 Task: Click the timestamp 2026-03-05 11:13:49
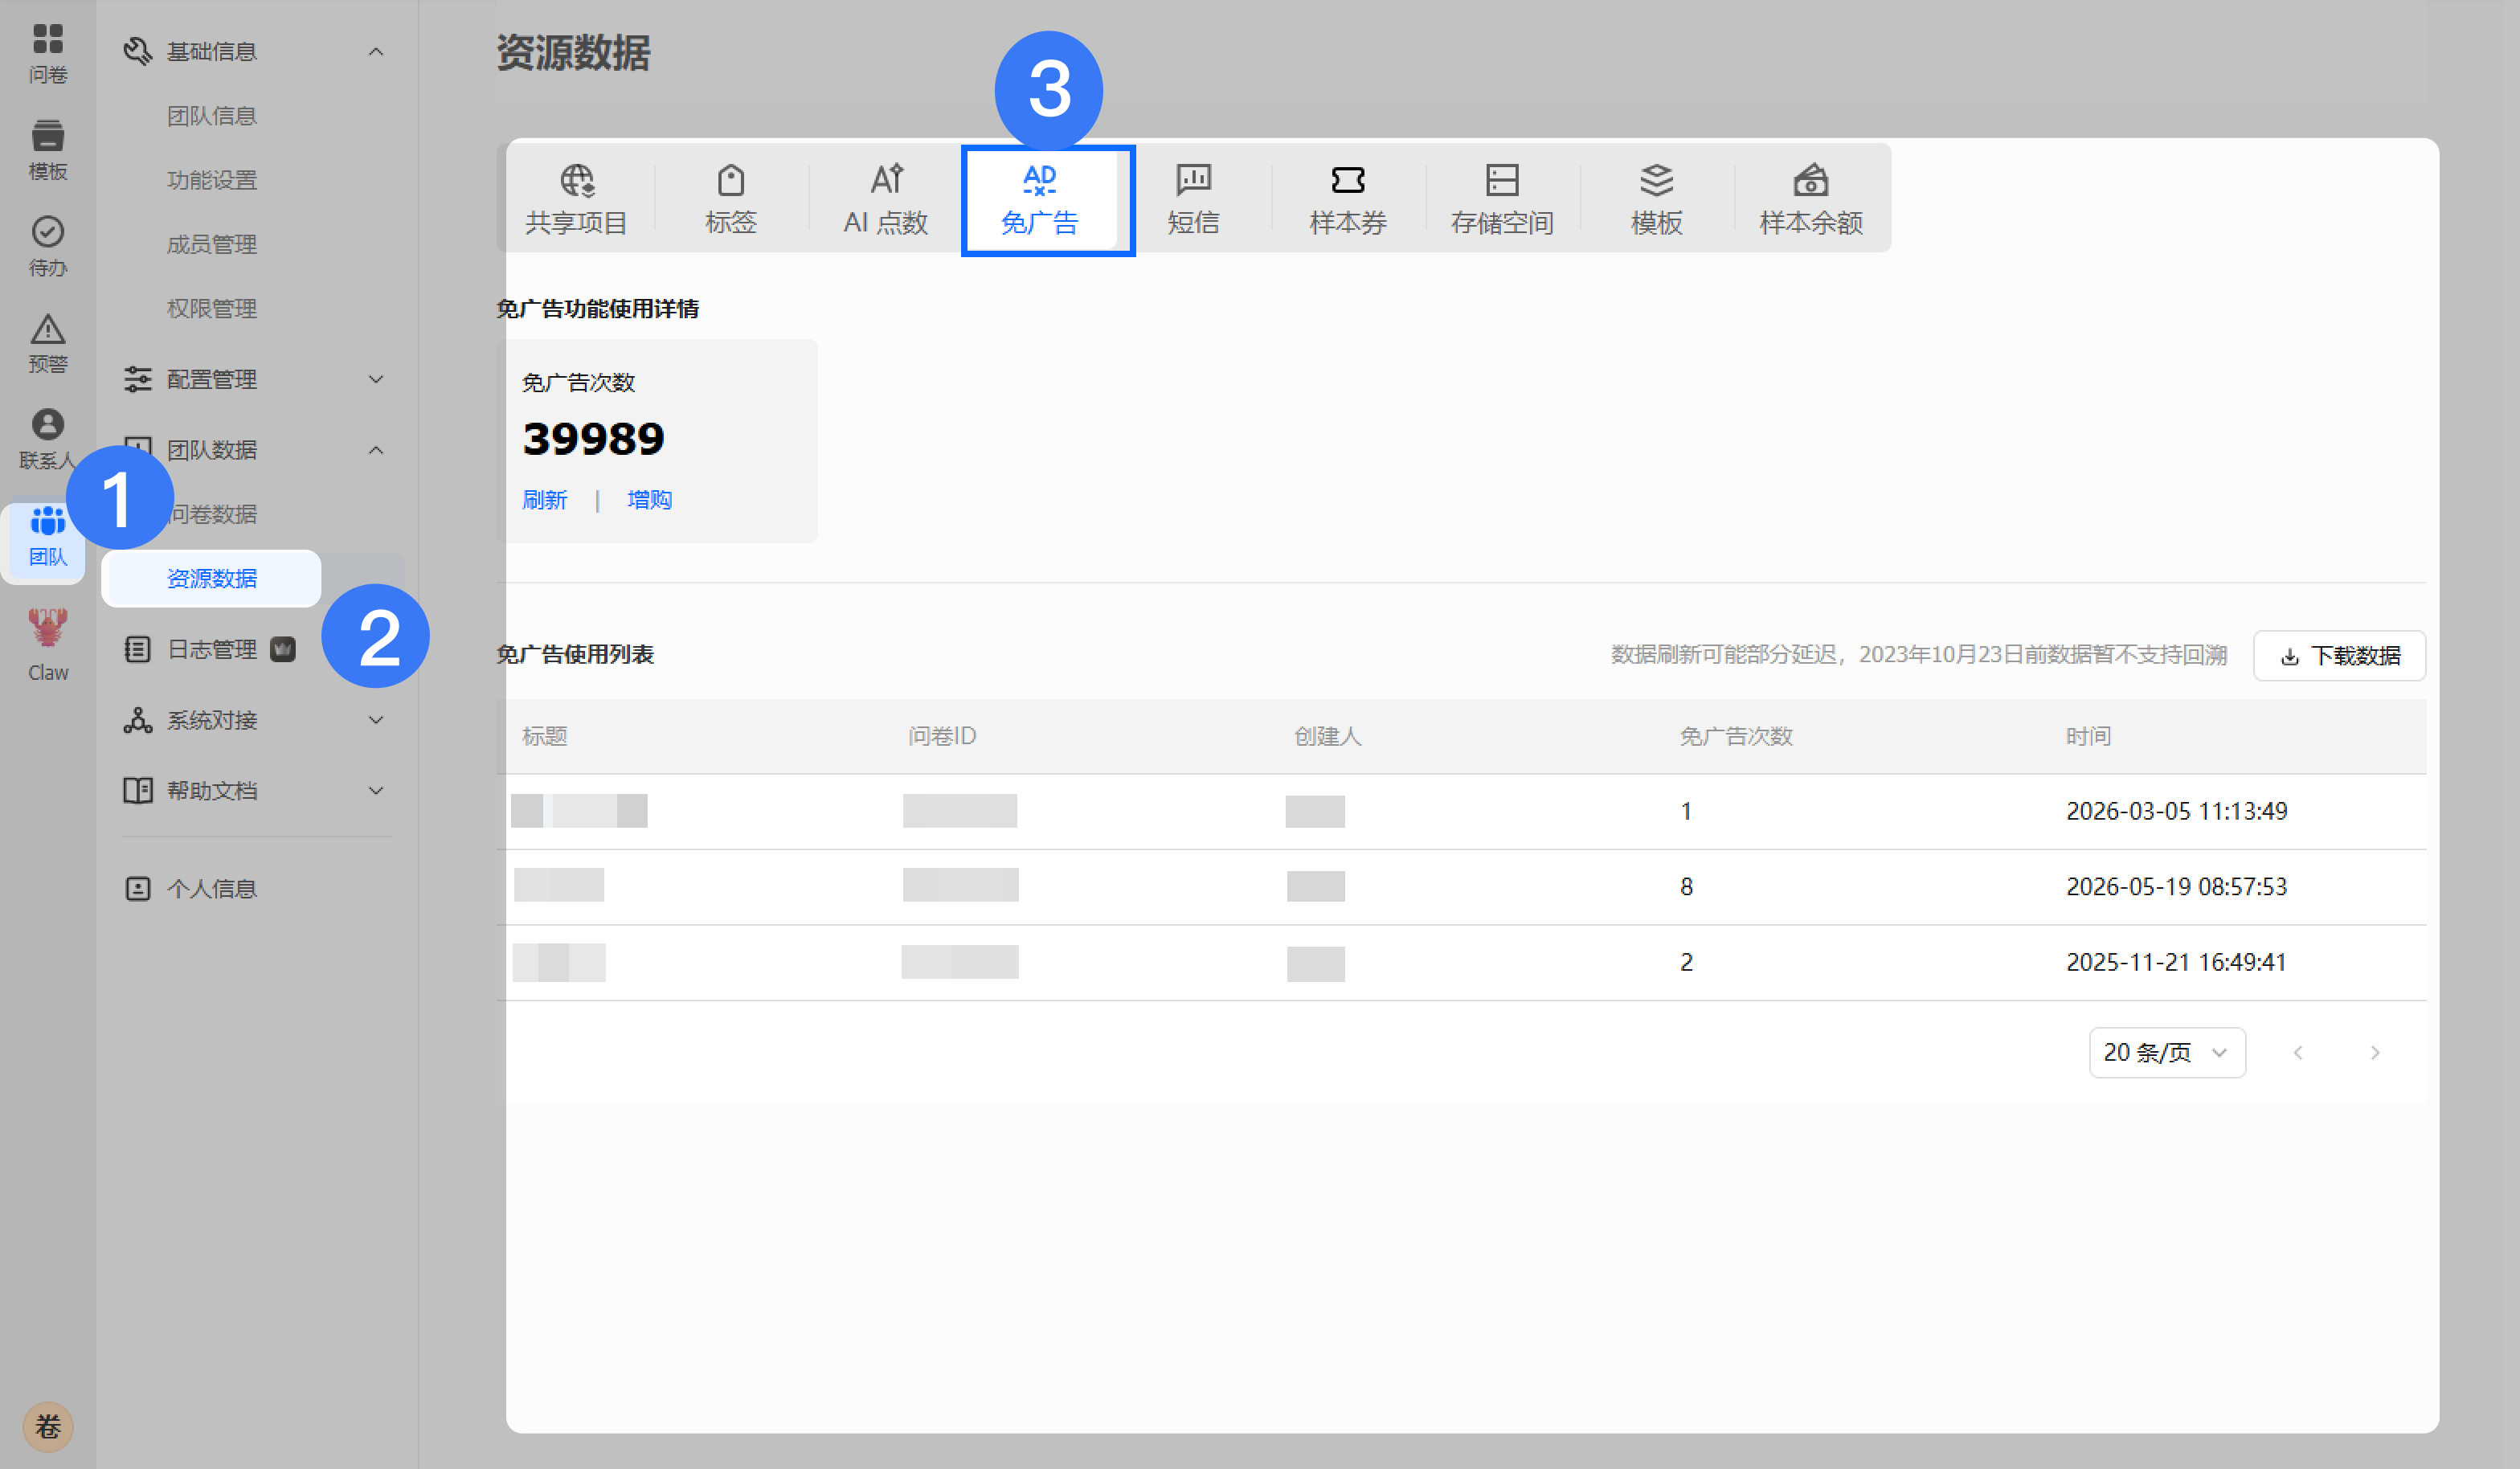point(2177,811)
